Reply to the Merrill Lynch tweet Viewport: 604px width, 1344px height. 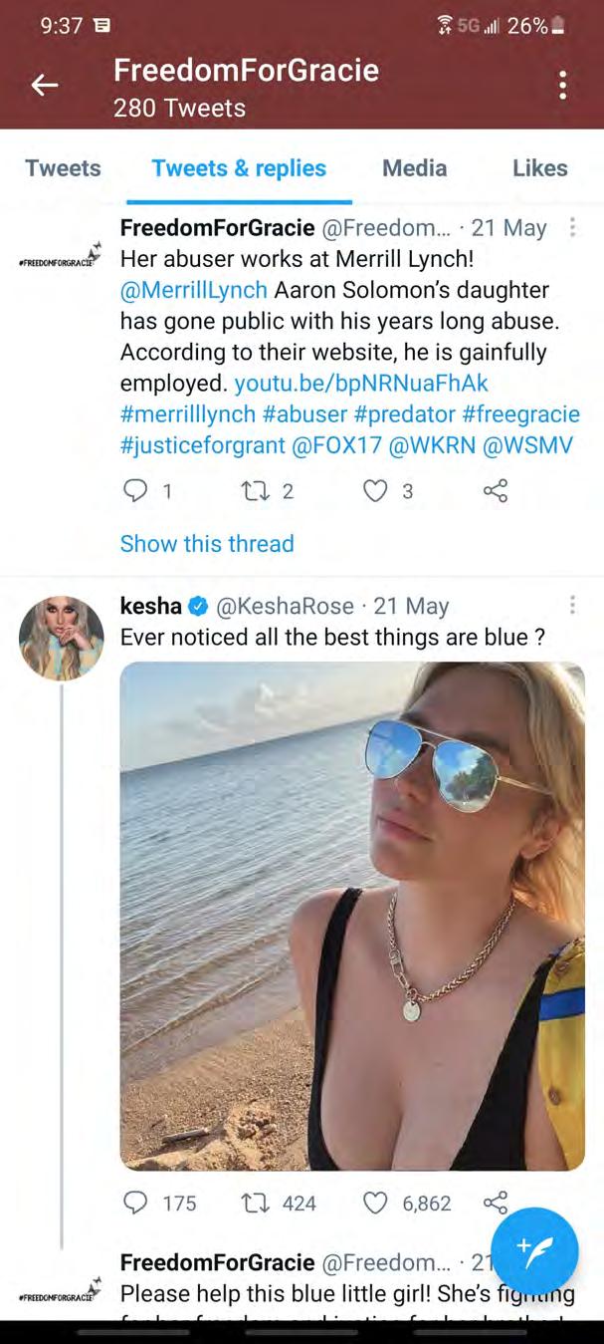click(135, 491)
